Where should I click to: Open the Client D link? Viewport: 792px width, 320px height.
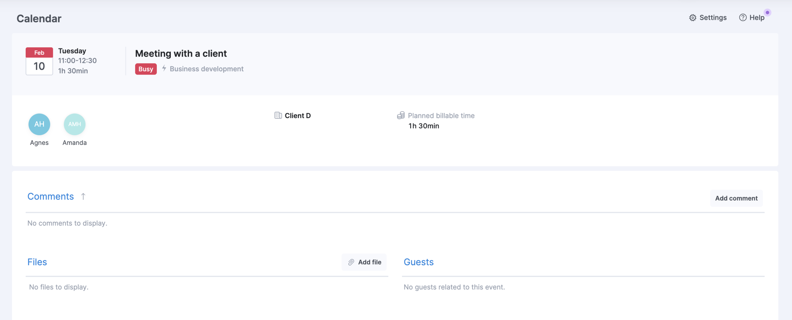point(297,116)
